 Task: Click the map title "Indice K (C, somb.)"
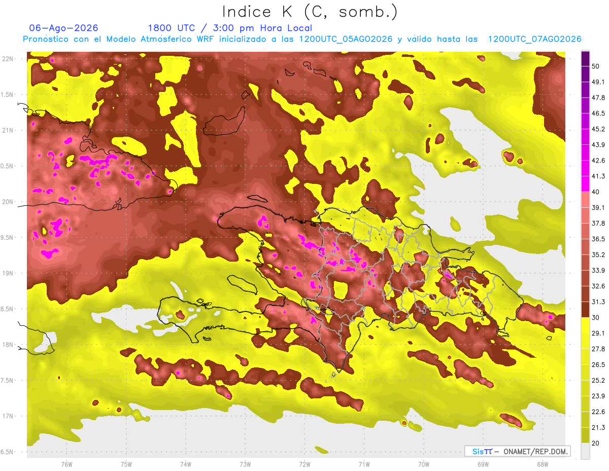[310, 12]
